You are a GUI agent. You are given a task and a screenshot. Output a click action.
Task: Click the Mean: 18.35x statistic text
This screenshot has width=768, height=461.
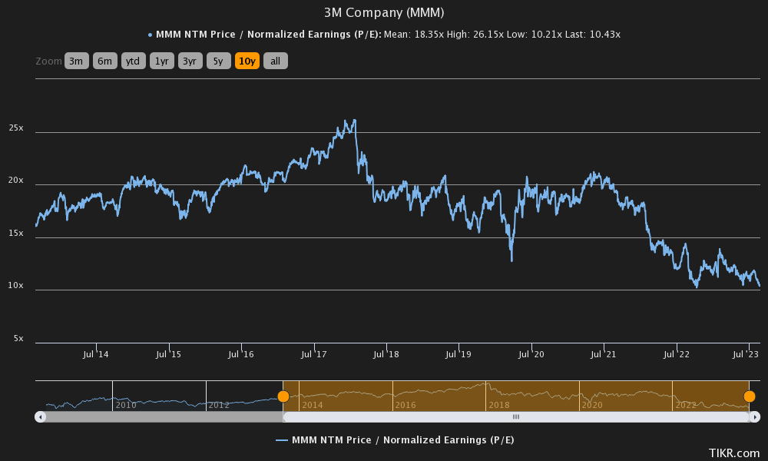(414, 35)
